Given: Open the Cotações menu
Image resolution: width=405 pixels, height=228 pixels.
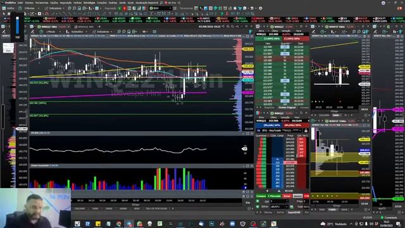Looking at the screenshot, I should pos(101,3).
